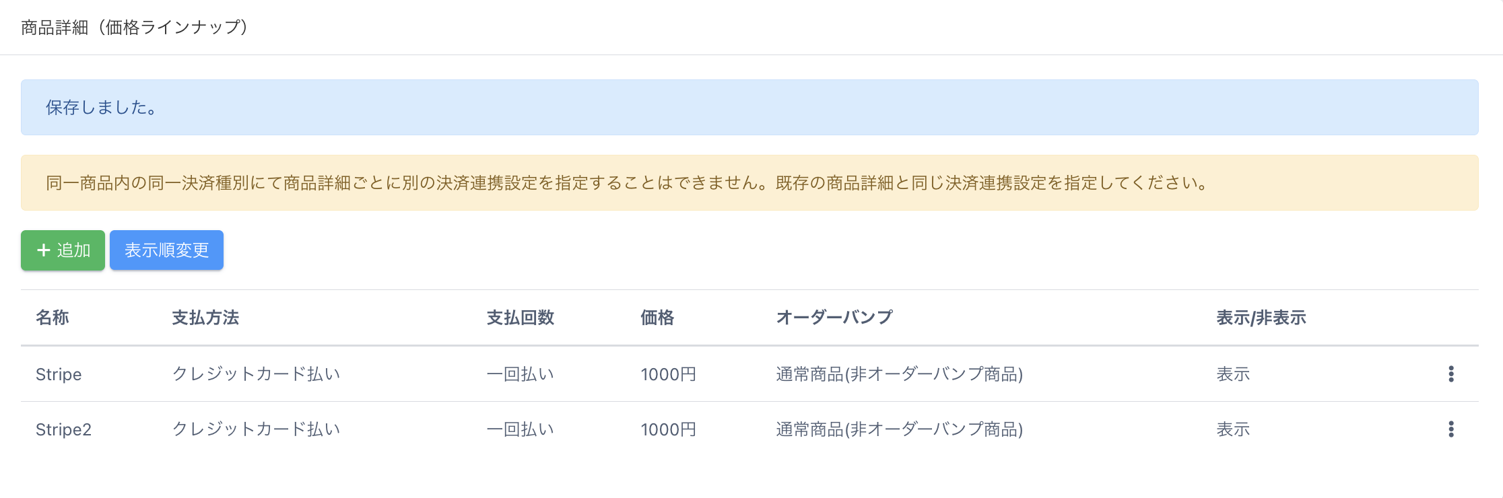
Task: Click 一回払い in Stripe2 row
Action: click(x=521, y=429)
